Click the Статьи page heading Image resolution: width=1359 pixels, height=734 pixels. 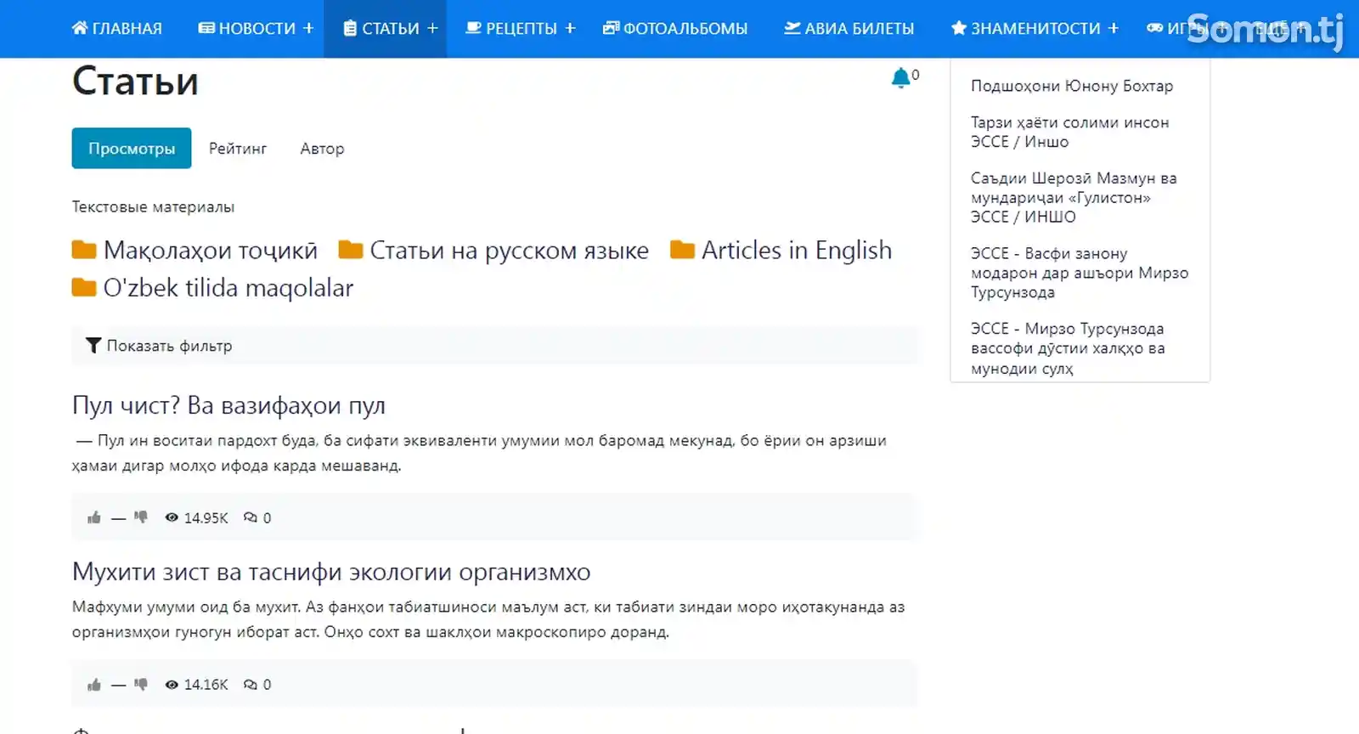[135, 82]
